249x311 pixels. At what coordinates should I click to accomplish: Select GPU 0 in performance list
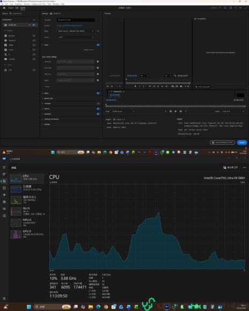(x=27, y=234)
